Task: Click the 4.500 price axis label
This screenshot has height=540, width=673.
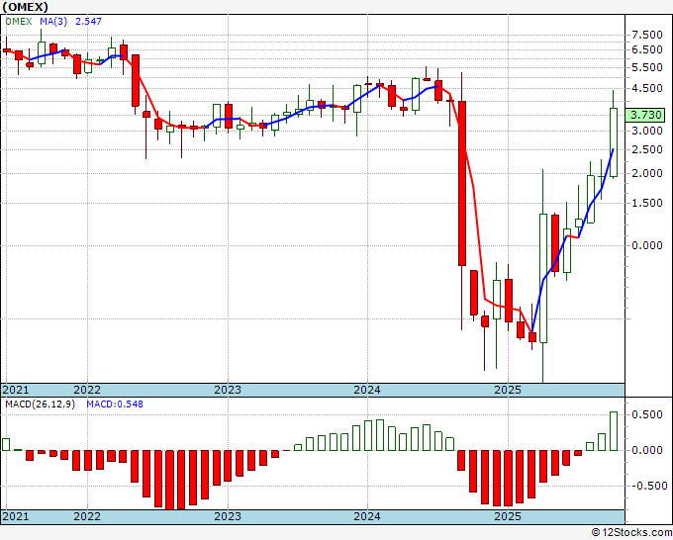Action: click(647, 88)
